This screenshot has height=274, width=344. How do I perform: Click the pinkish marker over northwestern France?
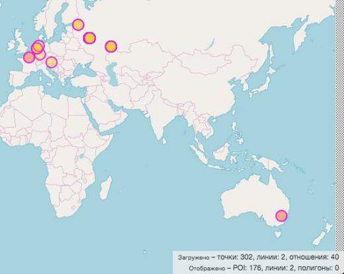(28, 57)
